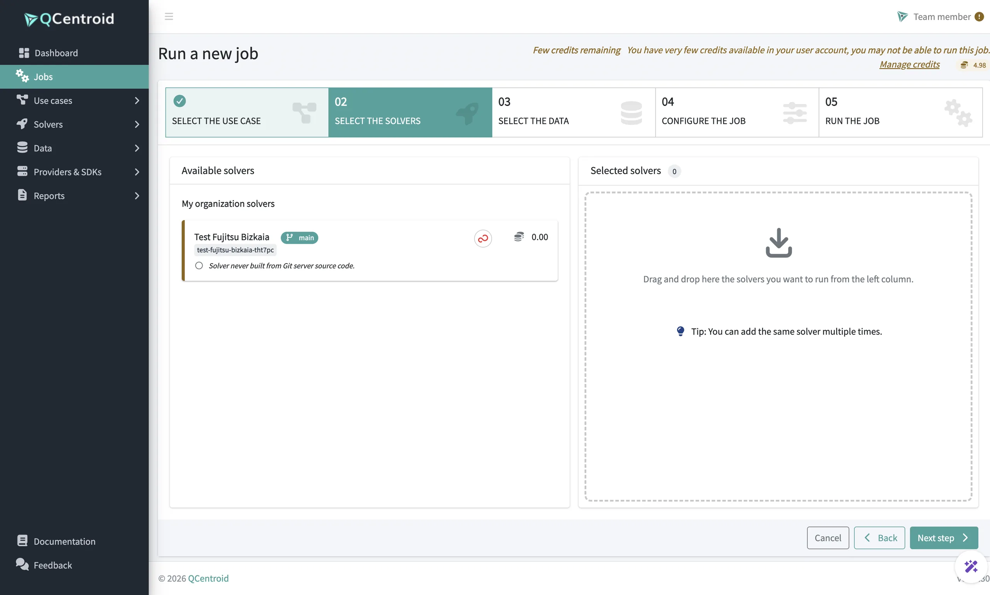Click the database icon in step 03

pyautogui.click(x=631, y=113)
